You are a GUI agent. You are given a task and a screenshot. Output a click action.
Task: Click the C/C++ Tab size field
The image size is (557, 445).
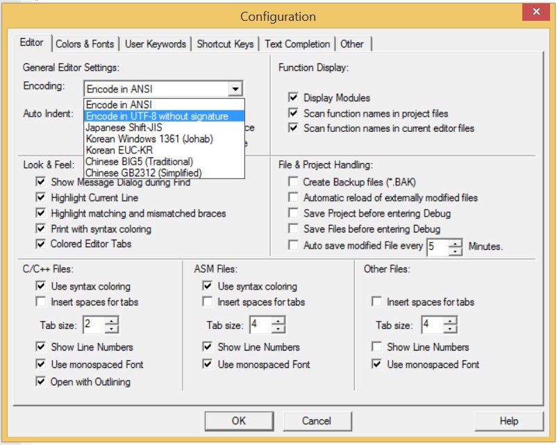(x=94, y=325)
